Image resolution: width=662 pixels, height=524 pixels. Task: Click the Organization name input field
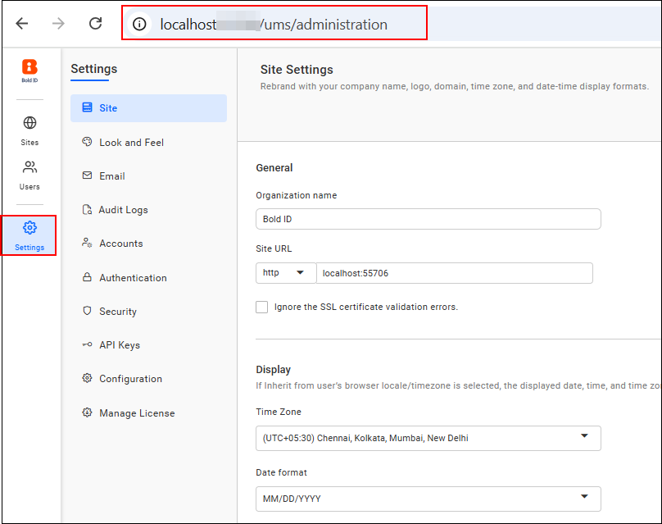[428, 219]
